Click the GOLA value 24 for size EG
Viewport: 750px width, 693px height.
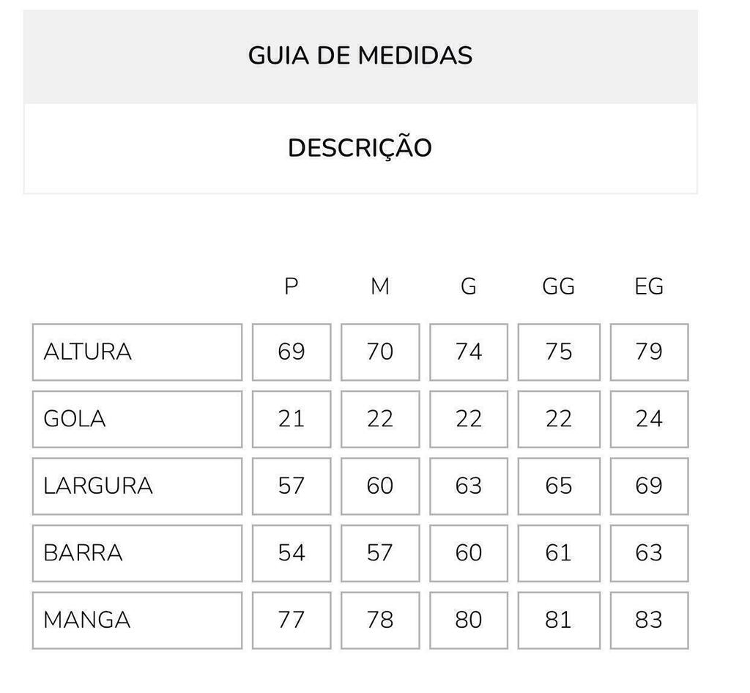(x=649, y=419)
